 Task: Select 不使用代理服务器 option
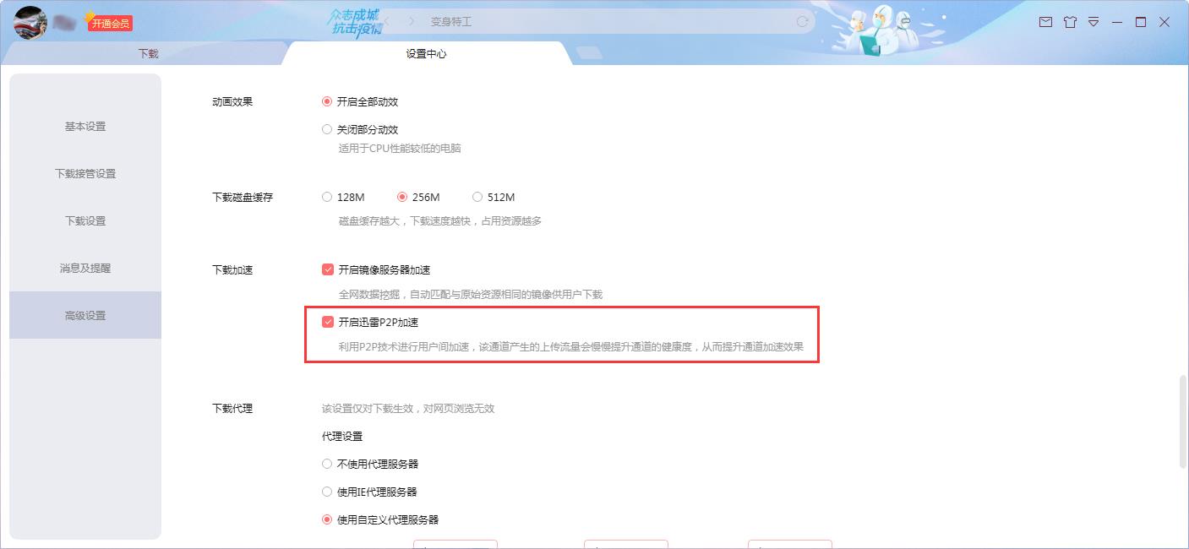coord(327,465)
